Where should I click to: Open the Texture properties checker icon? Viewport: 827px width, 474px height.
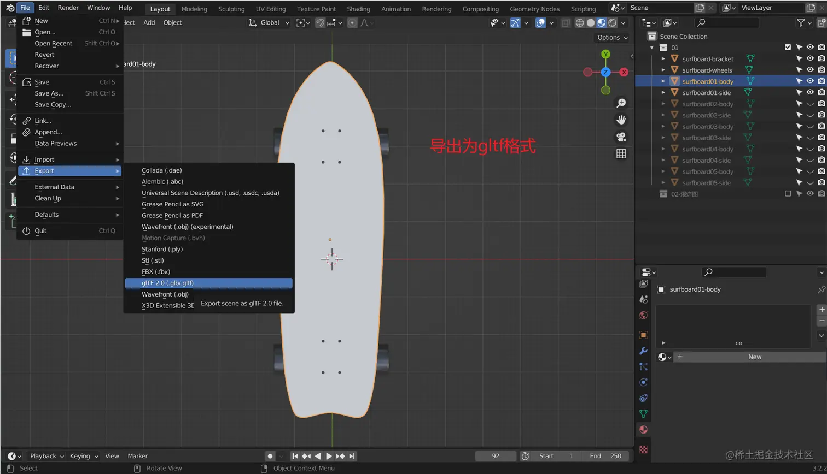(644, 449)
